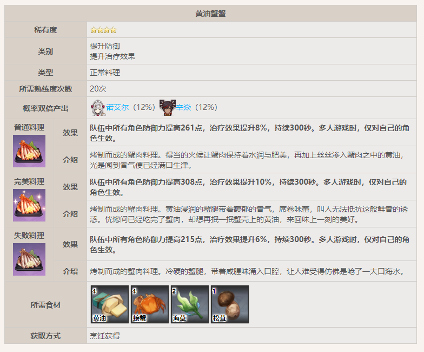This screenshot has height=352, width=424.
Task: Click the 获取方式 row header
Action: pyautogui.click(x=45, y=336)
